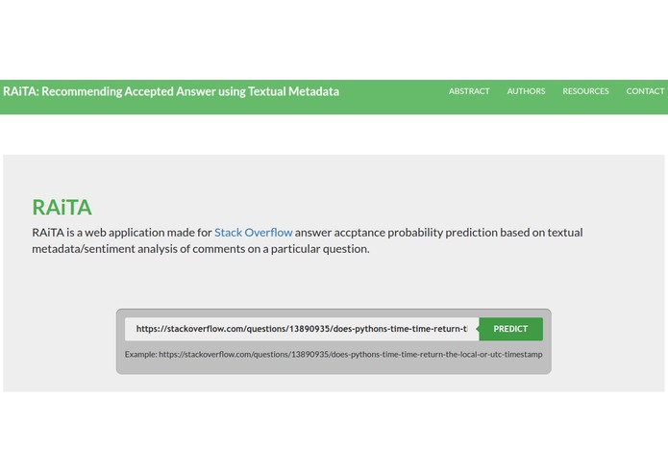Open the AUTHORS navigation item
This screenshot has height=475, width=668.
(526, 91)
